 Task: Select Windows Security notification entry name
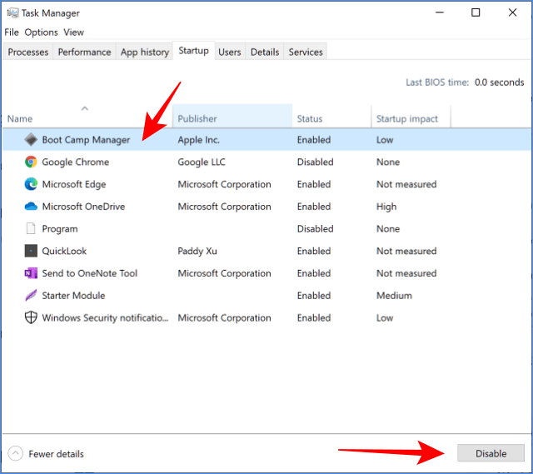point(105,318)
